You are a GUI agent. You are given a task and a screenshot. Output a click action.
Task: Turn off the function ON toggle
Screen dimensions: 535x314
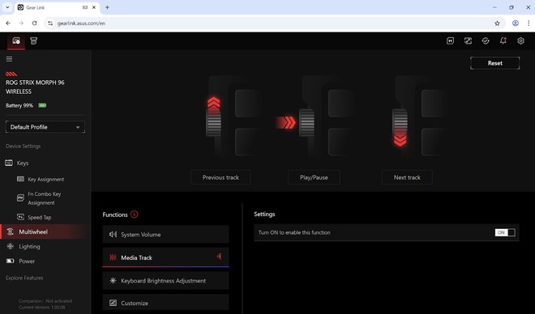505,232
